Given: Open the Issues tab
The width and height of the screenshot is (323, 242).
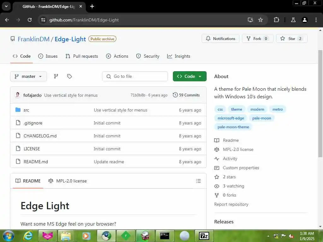Looking at the screenshot, I should point(48,56).
